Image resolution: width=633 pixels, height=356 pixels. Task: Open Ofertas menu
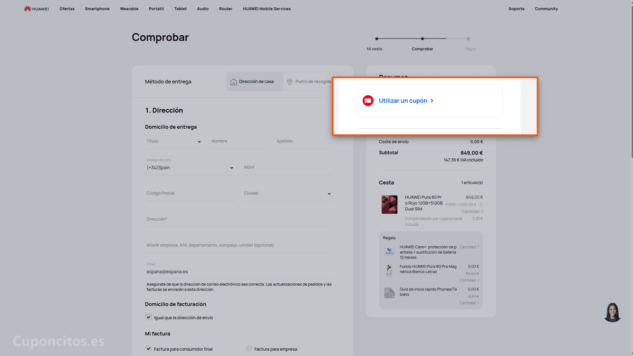(x=67, y=9)
